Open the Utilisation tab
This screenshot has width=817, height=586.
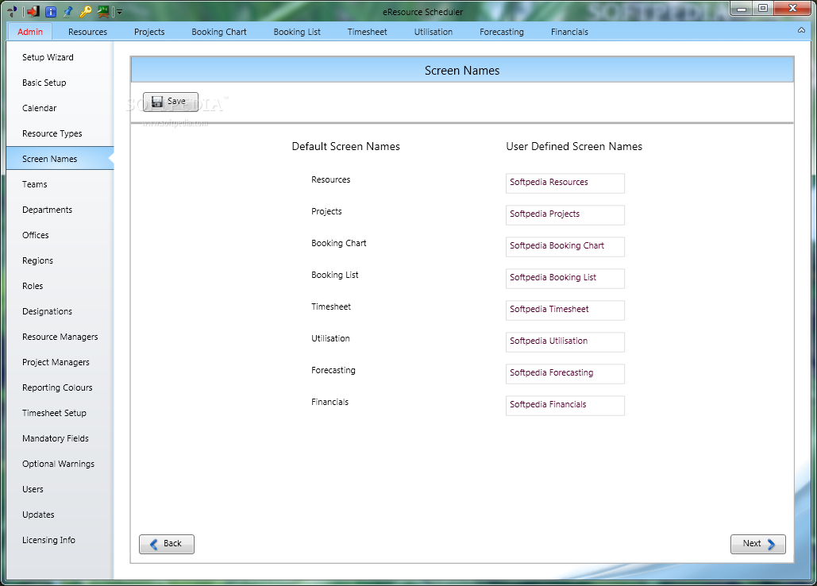(x=433, y=32)
